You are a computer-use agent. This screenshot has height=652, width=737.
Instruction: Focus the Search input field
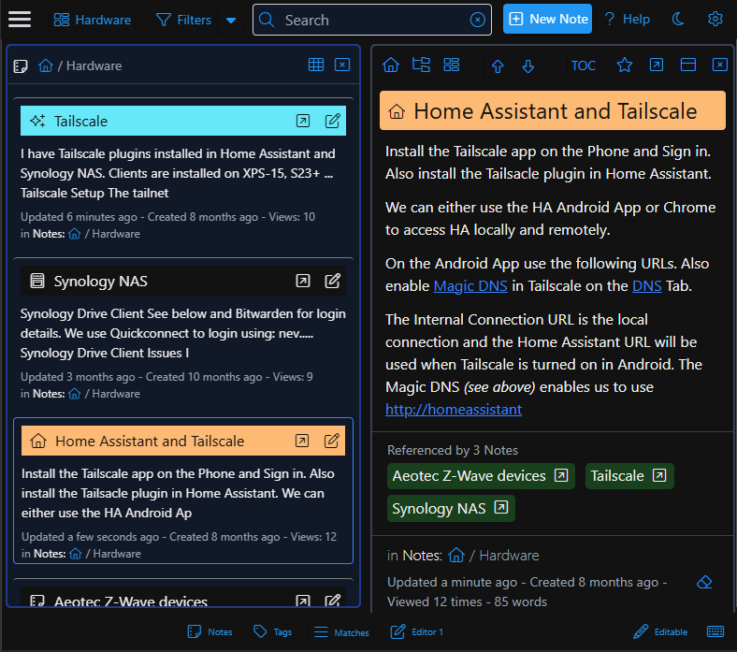tap(372, 20)
